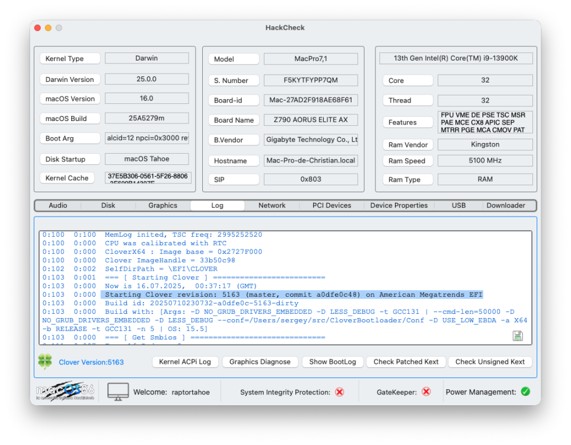Click the red X beside System Integrity Protection
This screenshot has width=571, height=445.
coord(339,392)
